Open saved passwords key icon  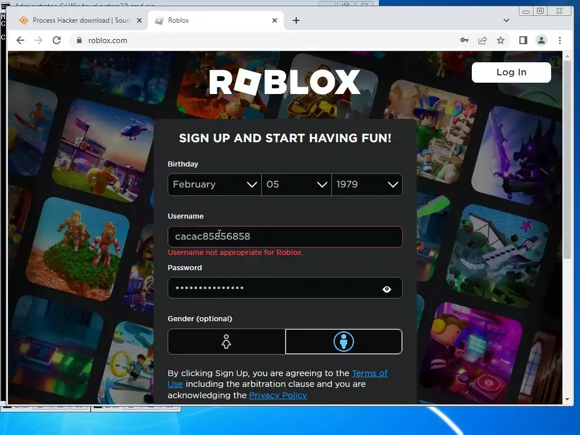click(464, 40)
